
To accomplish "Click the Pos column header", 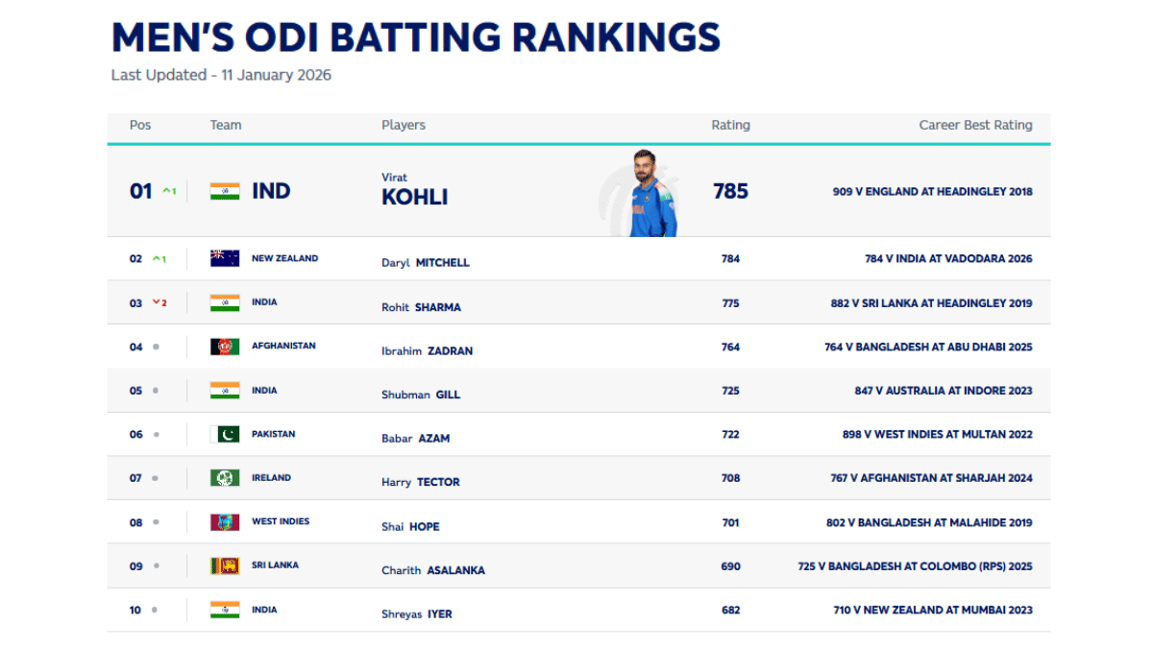I will click(140, 125).
